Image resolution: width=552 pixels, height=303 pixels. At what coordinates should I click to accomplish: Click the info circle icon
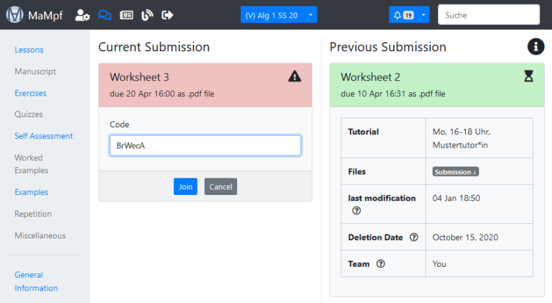[536, 47]
